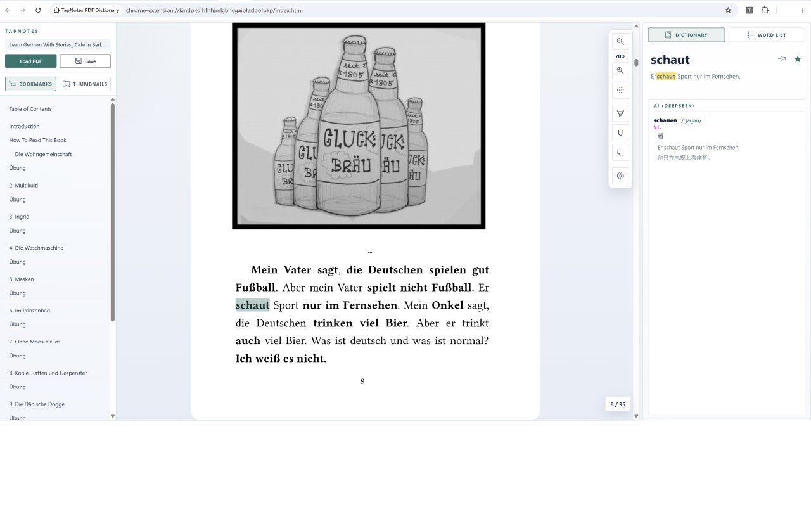This screenshot has width=811, height=507.
Task: Click the address bar URL
Action: [x=214, y=10]
